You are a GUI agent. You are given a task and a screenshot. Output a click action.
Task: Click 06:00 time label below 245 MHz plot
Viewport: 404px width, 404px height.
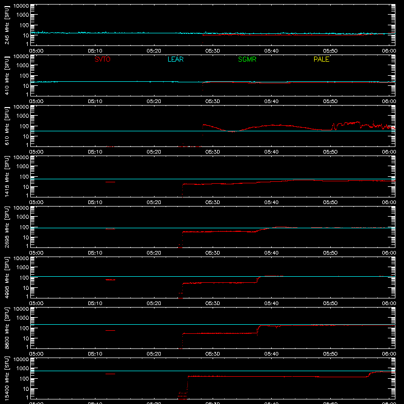click(389, 51)
